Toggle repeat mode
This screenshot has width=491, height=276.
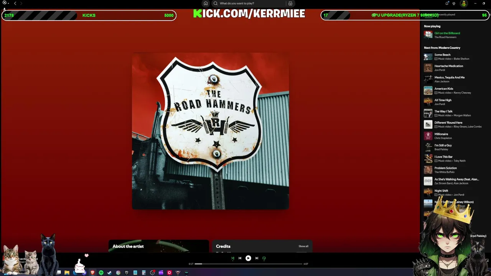click(264, 258)
